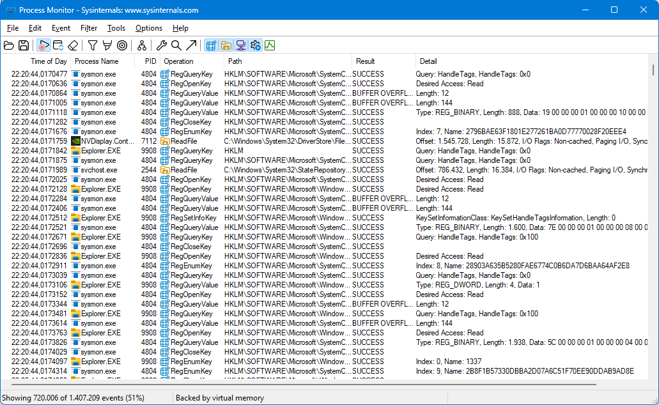Select the svchost.exe ReadFile row
This screenshot has width=659, height=405.
(x=325, y=170)
